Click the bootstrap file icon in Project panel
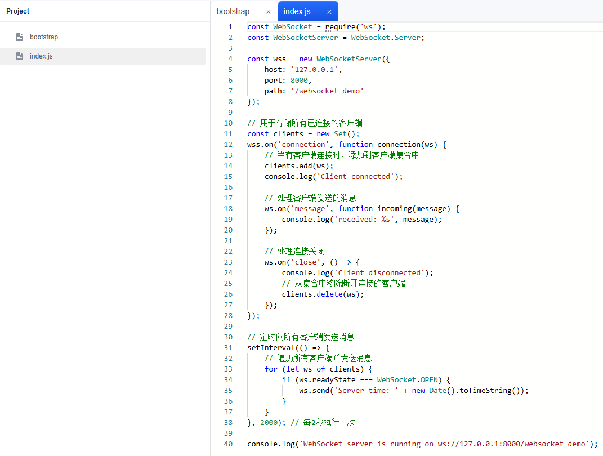Viewport: 603px width, 456px height. [20, 37]
